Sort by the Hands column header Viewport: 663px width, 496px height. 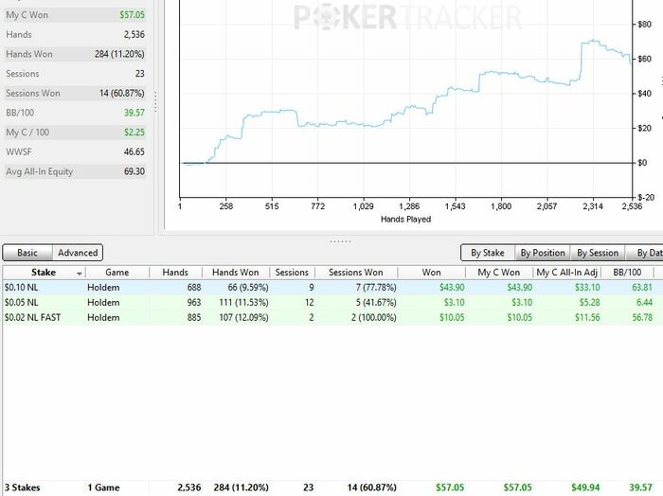tap(175, 273)
